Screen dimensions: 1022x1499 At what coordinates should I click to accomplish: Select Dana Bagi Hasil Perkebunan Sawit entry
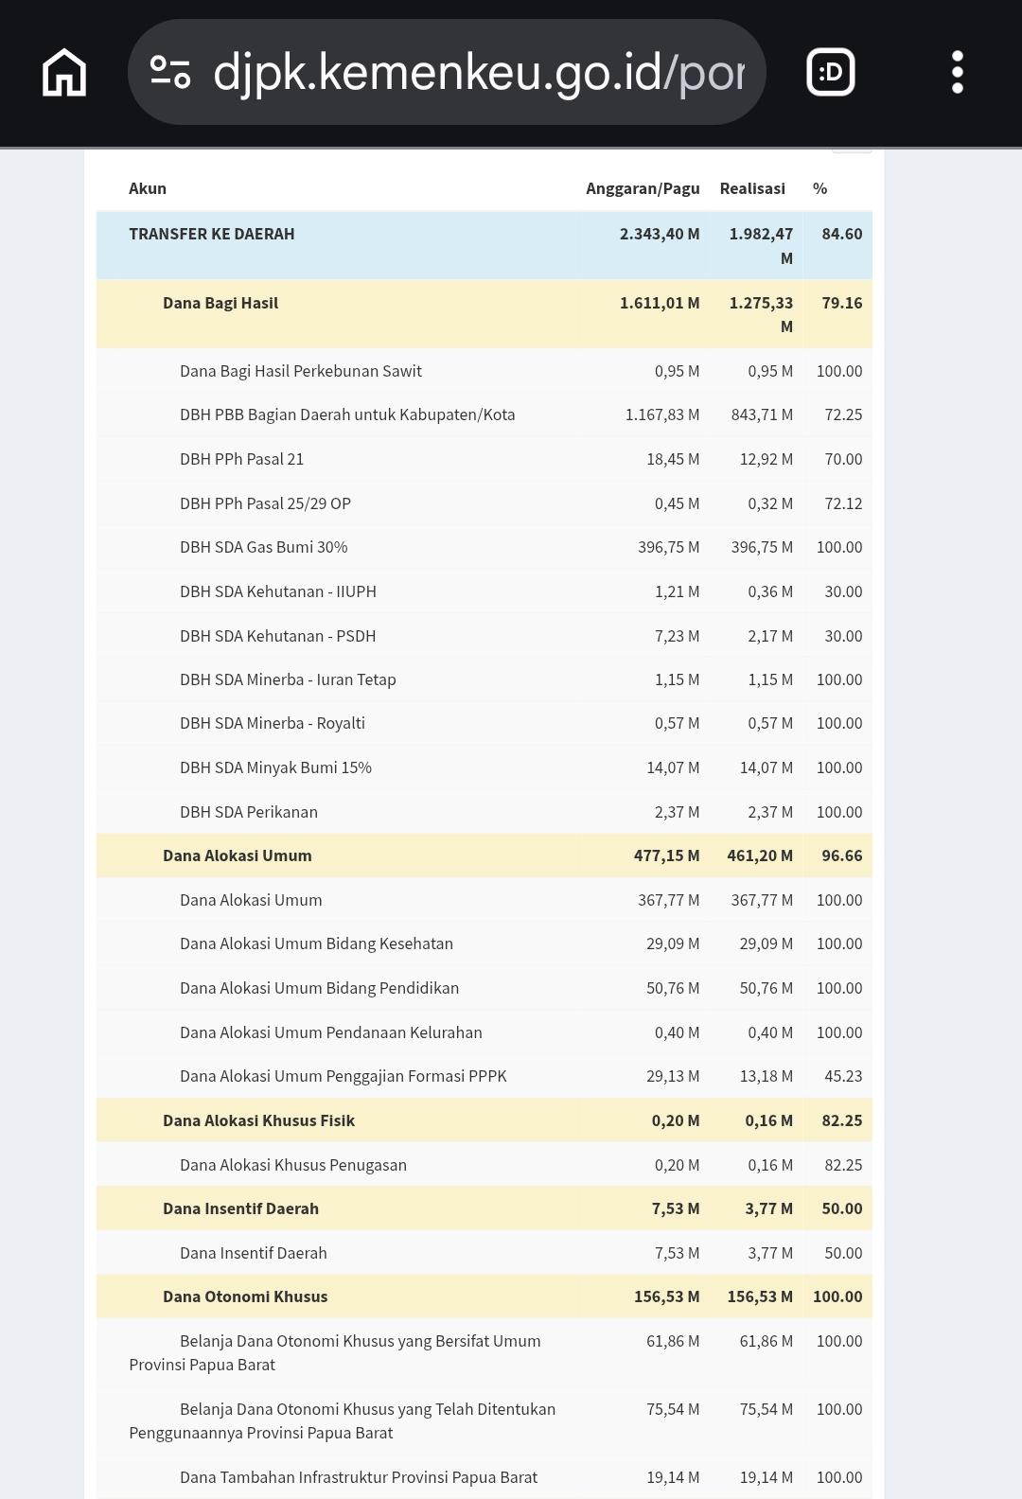[x=301, y=371]
